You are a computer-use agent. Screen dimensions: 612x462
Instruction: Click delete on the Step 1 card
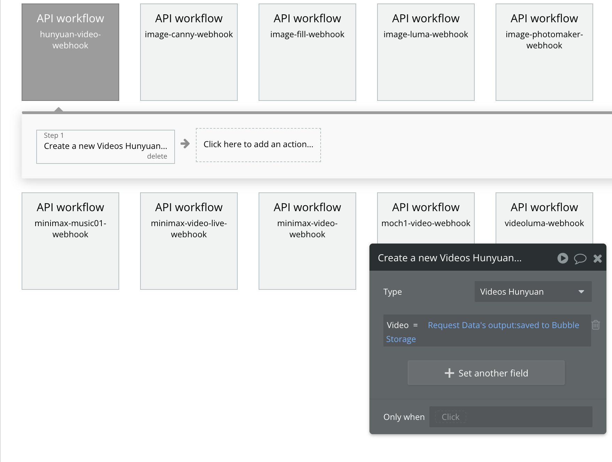(158, 156)
